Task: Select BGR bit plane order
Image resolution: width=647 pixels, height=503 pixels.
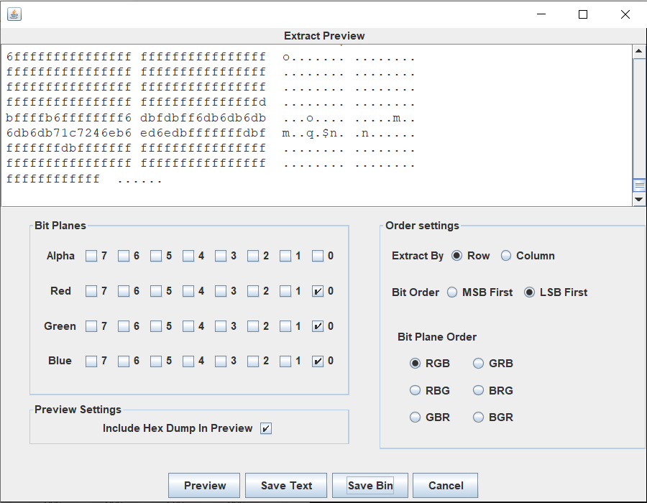Action: 478,417
